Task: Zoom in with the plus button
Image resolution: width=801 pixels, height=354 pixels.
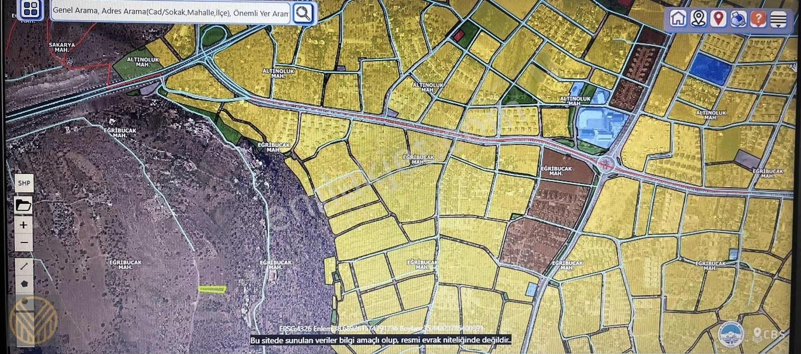Action: click(24, 225)
